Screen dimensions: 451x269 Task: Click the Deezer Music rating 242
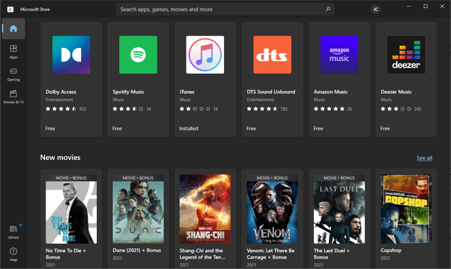401,109
